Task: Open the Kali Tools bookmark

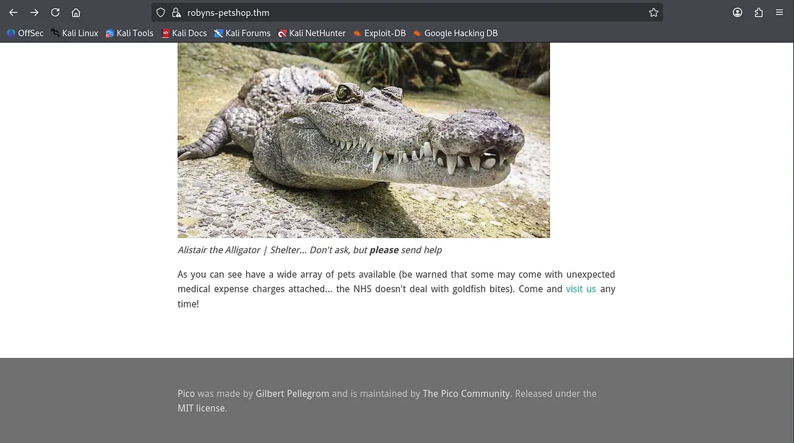Action: click(130, 33)
